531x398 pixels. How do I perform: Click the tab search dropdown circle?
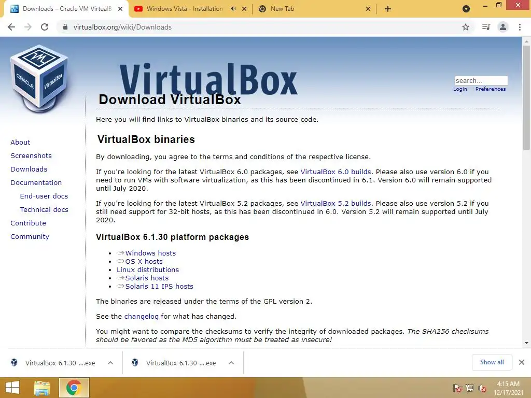(466, 9)
